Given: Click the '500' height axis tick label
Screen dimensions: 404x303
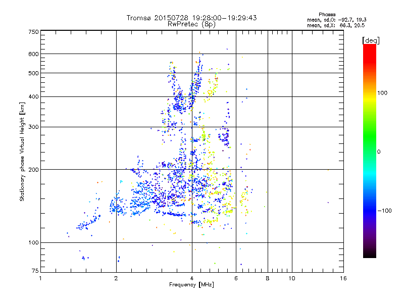Looking at the screenshot, I should pos(33,73).
